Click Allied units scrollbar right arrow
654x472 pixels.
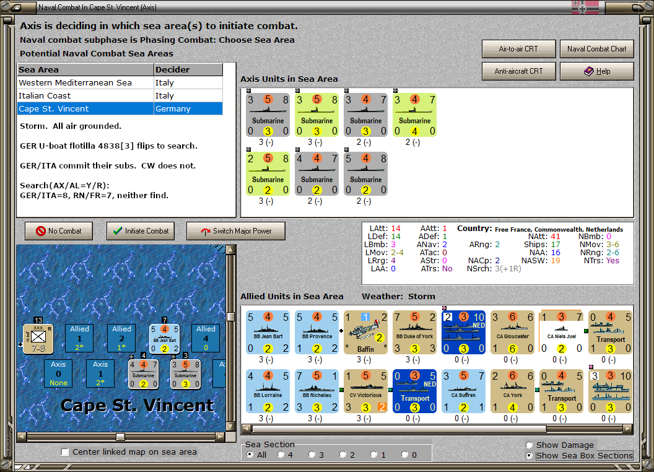point(628,429)
